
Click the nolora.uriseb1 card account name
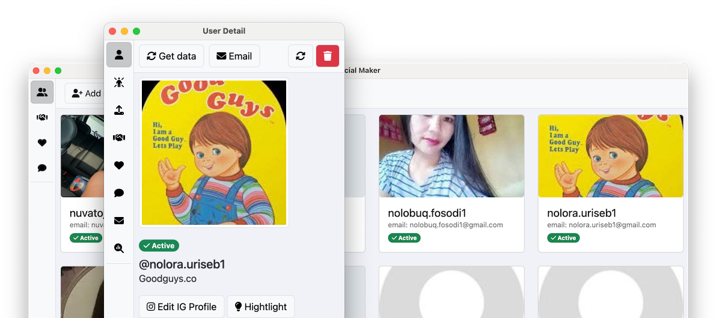(582, 213)
